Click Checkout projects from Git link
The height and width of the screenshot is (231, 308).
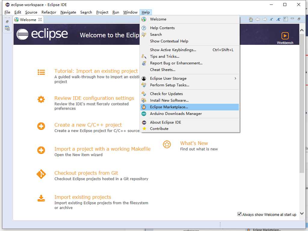pos(86,173)
